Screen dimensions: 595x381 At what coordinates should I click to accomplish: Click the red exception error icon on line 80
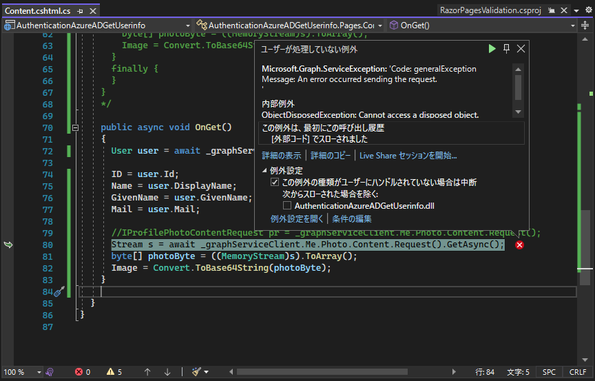coord(519,245)
